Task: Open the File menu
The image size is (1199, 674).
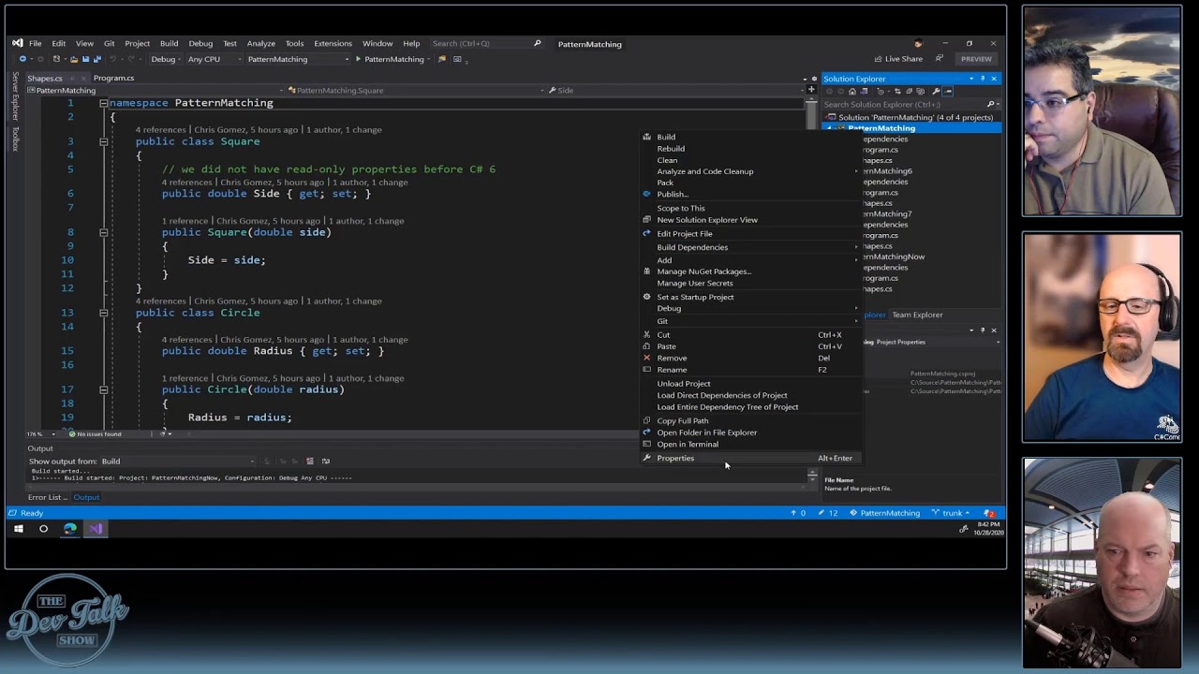Action: [35, 43]
